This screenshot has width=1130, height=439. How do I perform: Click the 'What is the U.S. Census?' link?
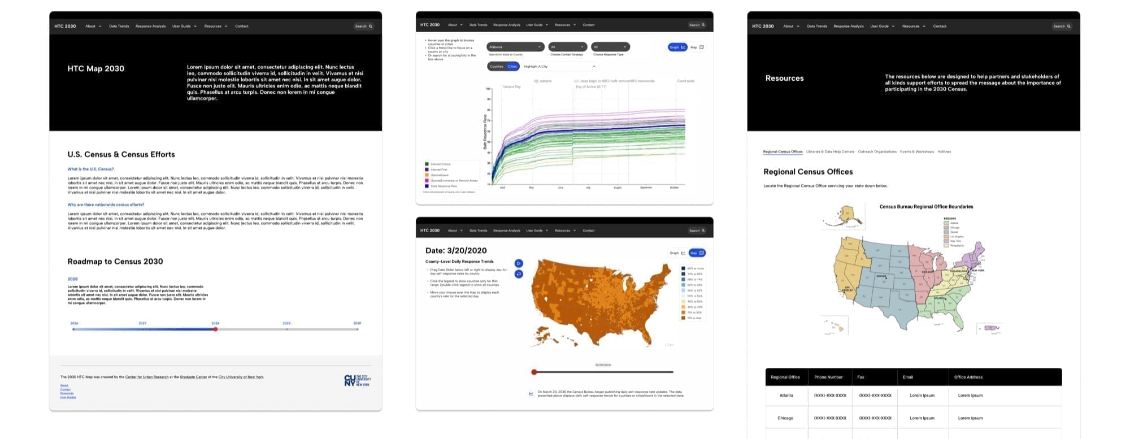pyautogui.click(x=90, y=169)
